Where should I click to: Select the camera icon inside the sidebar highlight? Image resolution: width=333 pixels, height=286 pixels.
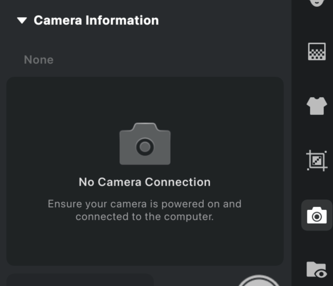(317, 216)
